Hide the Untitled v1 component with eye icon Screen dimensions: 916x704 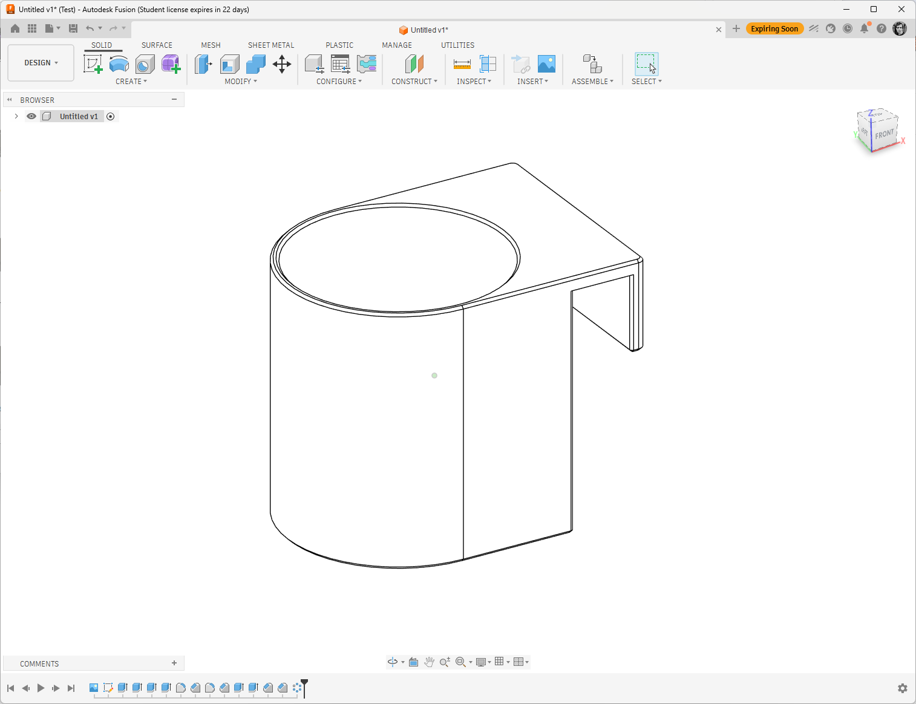(31, 116)
